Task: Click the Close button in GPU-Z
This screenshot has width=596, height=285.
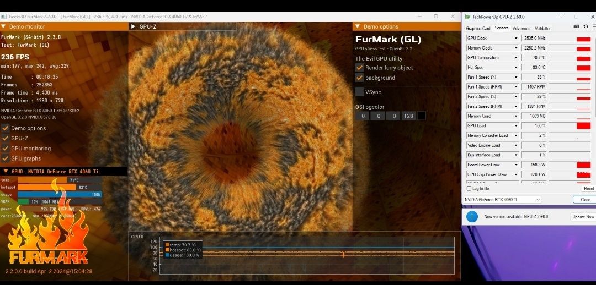Action: 585,199
